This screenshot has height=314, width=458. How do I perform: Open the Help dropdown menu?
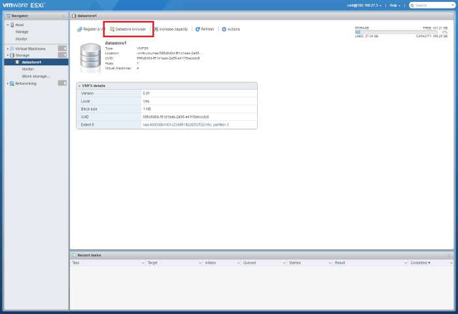[395, 5]
